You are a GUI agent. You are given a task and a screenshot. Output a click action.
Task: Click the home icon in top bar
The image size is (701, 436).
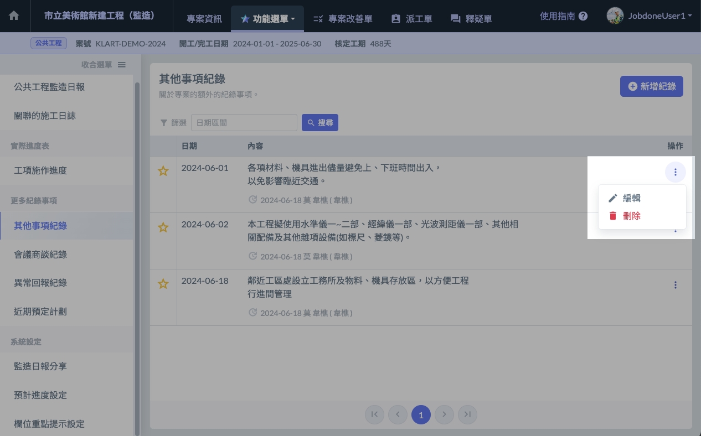click(x=14, y=16)
